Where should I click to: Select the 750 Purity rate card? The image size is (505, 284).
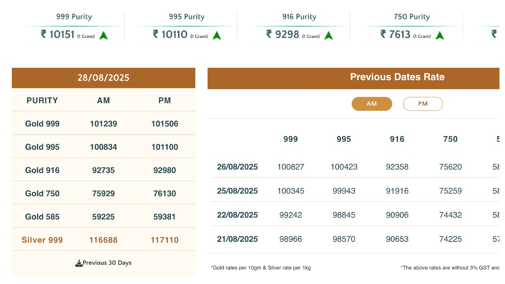coord(411,26)
